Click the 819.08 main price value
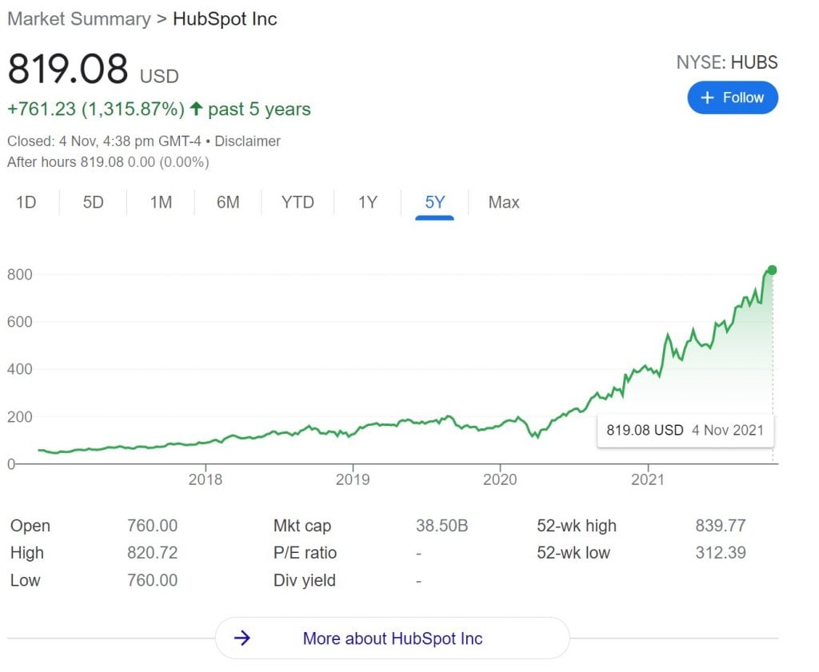819x672 pixels. coord(68,69)
